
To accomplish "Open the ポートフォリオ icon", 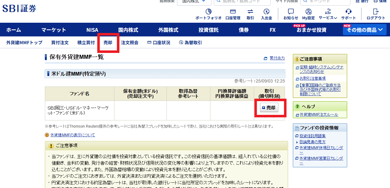I will [208, 14].
